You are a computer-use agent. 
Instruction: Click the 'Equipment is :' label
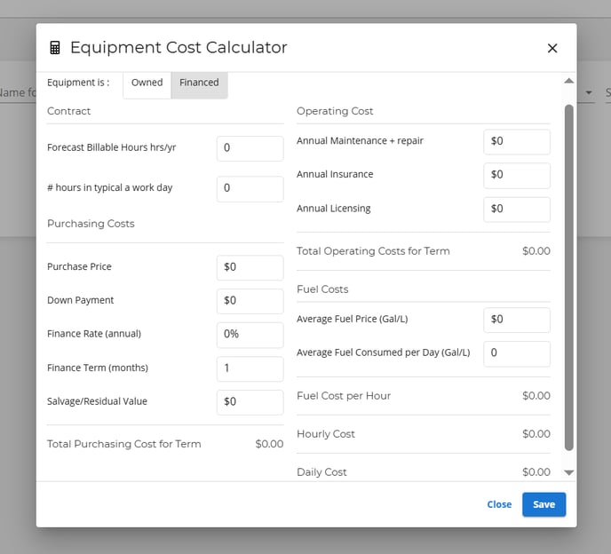[78, 83]
